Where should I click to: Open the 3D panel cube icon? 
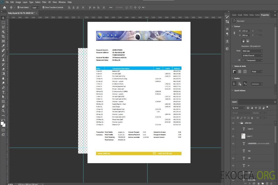[227, 49]
